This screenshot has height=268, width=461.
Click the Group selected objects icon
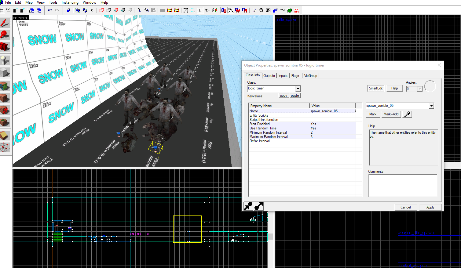(78, 10)
